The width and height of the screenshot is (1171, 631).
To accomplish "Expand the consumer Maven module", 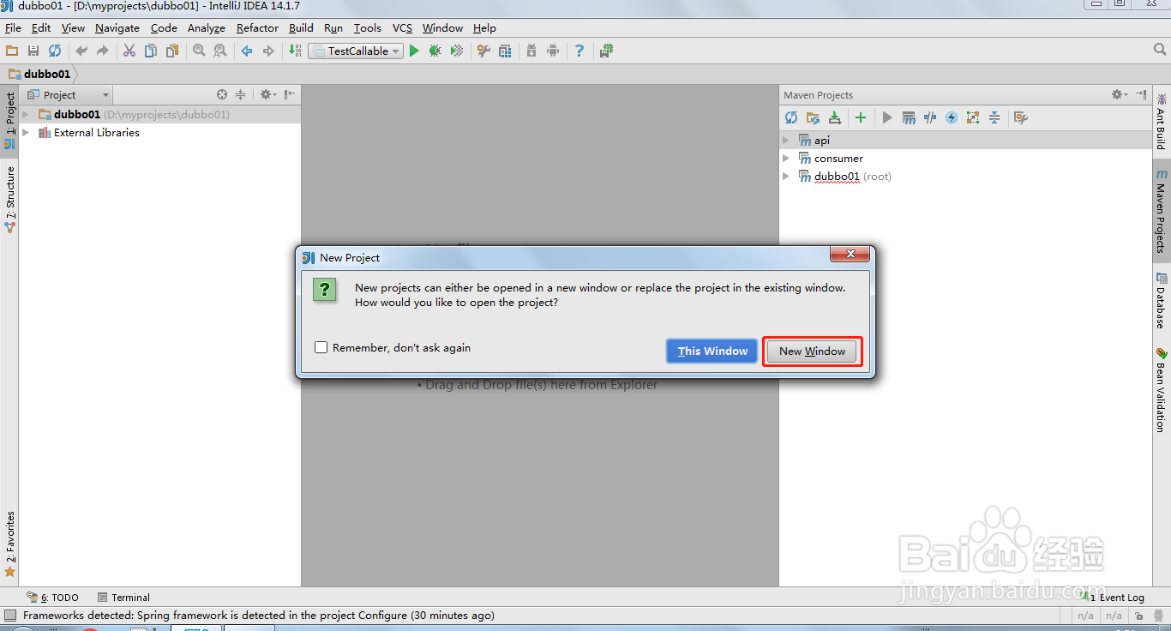I will 786,158.
